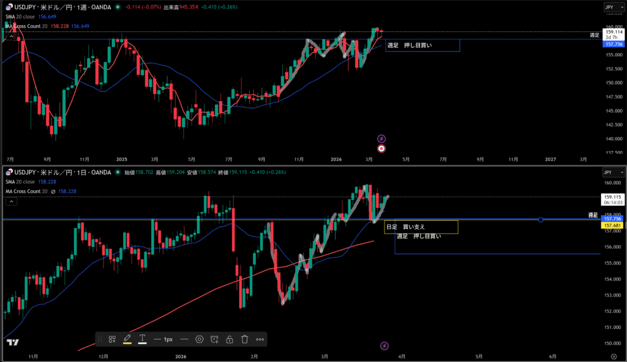Screen dimensions: 627x362
Task: Open the JPY currency selector on daily chart
Action: coord(609,172)
